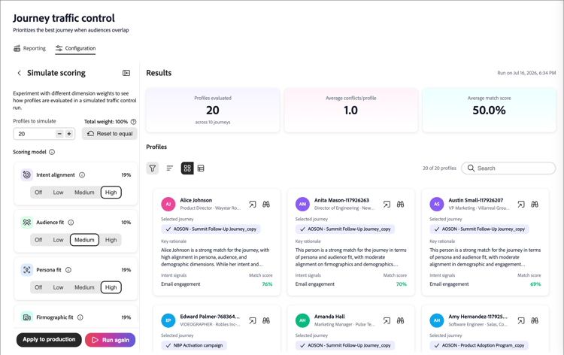Image resolution: width=564 pixels, height=355 pixels.
Task: Click the Firmographic fit building icon
Action: (27, 317)
